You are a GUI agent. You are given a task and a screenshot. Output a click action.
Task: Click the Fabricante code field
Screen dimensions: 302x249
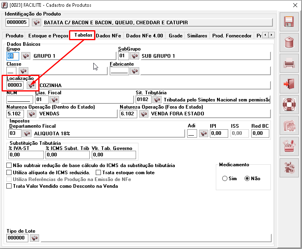119,71
